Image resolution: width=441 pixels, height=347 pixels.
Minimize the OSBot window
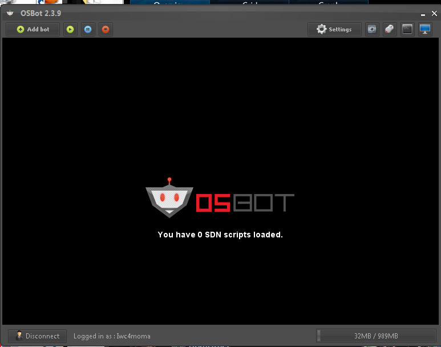(423, 14)
